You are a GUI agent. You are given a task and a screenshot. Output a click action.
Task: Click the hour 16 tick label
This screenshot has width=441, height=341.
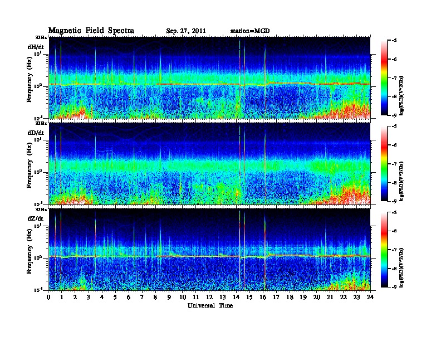263,298
